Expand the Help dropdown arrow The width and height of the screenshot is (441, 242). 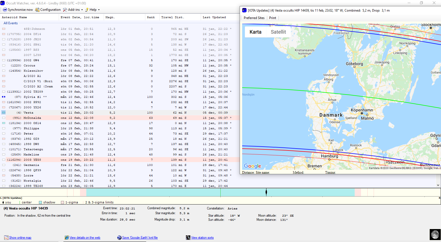99,10
